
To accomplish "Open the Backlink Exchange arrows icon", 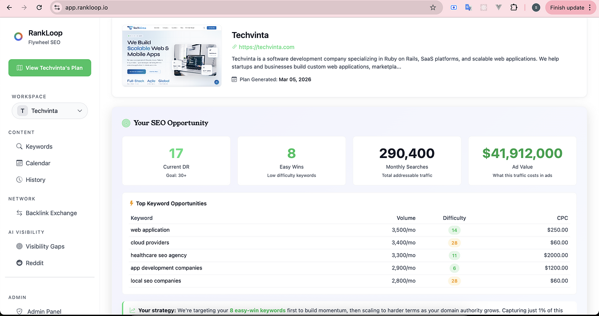I will (19, 213).
